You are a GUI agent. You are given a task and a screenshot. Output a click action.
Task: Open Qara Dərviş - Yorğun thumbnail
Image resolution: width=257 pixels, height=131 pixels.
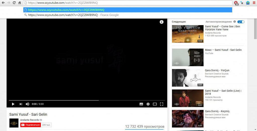tap(188, 78)
